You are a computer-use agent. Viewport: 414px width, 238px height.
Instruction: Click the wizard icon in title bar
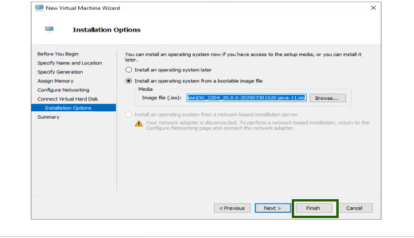click(x=39, y=8)
